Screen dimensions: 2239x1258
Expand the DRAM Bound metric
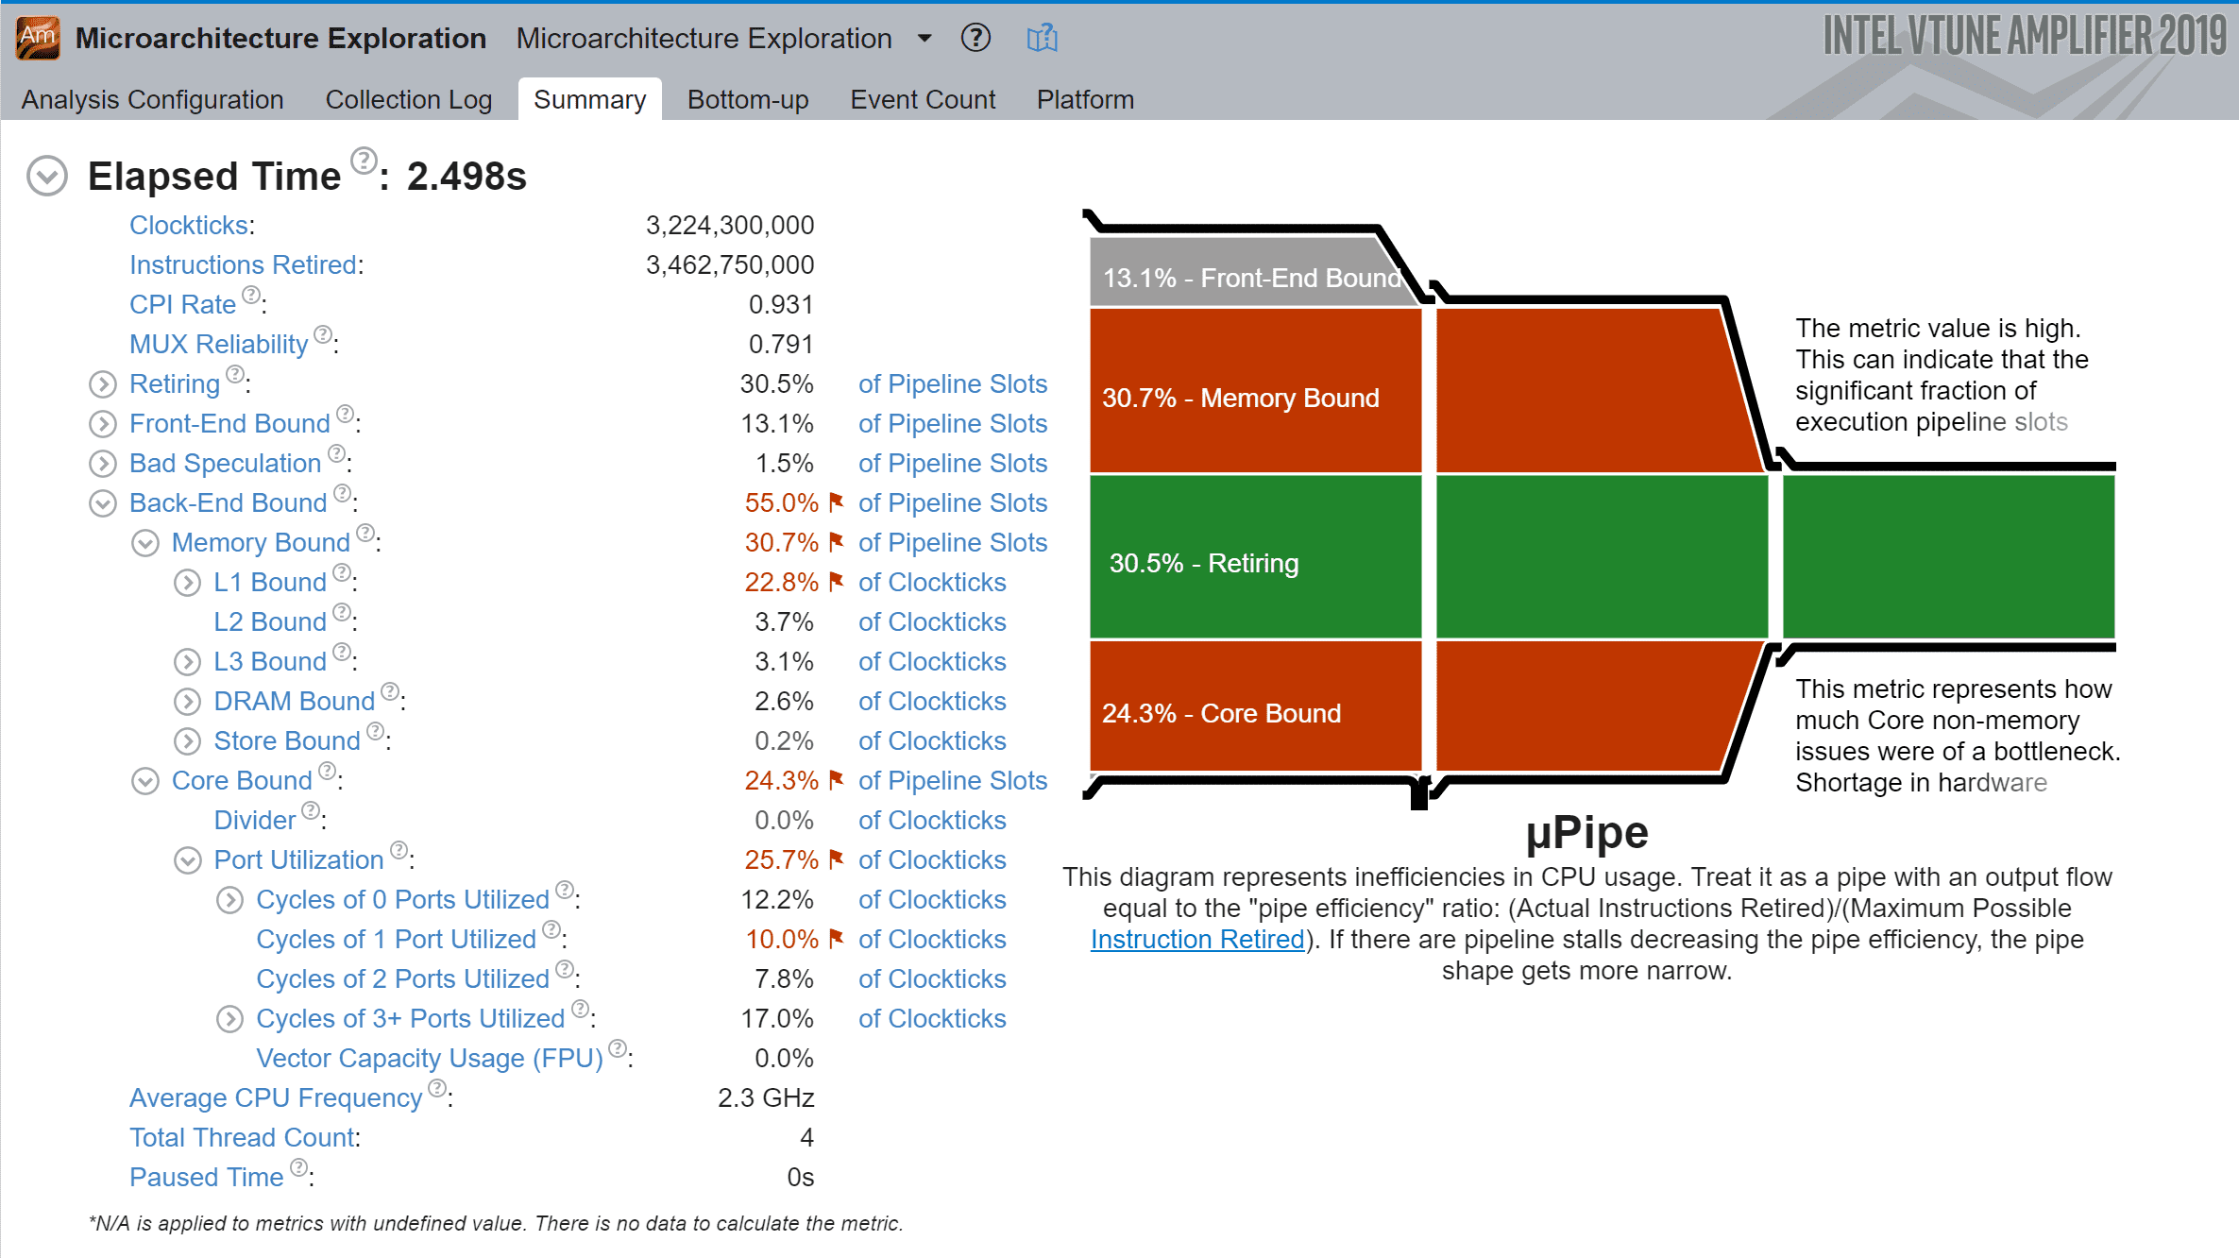click(x=187, y=701)
